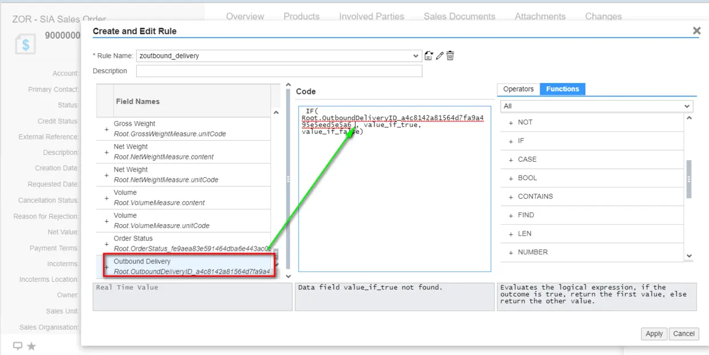Switch to the Operators tab
This screenshot has height=355, width=709.
click(519, 89)
